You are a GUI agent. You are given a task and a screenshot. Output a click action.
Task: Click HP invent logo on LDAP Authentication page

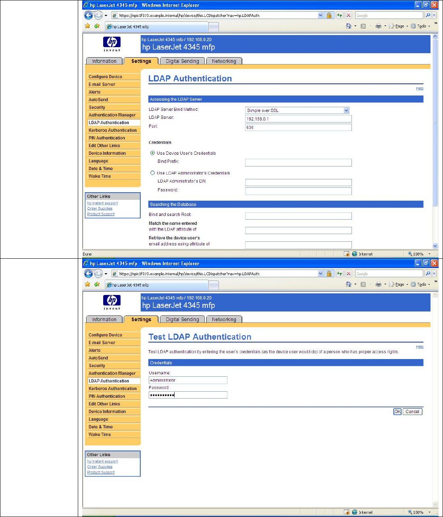(112, 44)
